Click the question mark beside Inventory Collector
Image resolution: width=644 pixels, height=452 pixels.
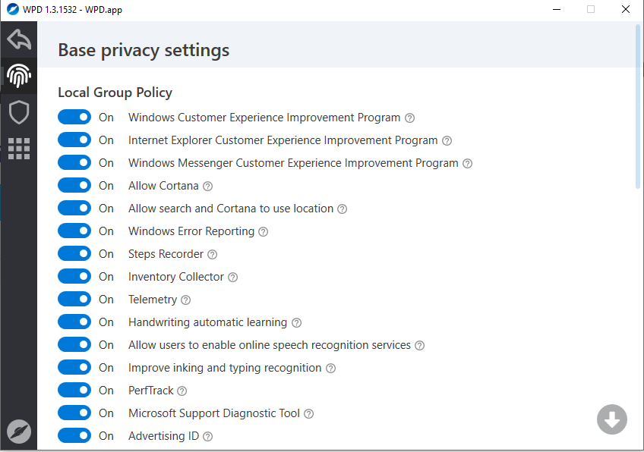click(233, 278)
